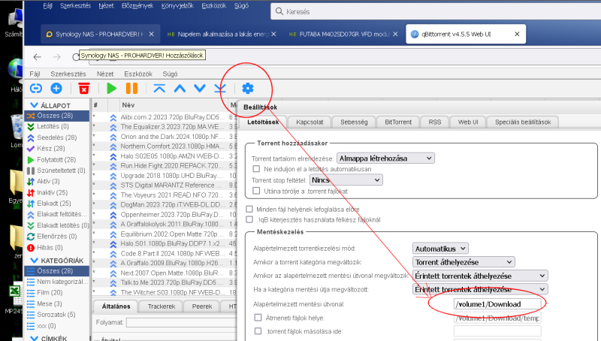Image resolution: width=601 pixels, height=341 pixels.
Task: Click the red delete torrent icon
Action: pos(84,89)
